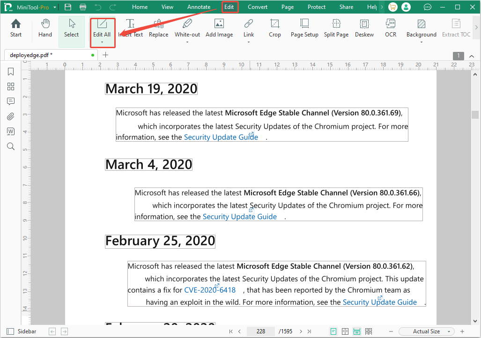Start the OCR tool
This screenshot has height=338, width=481.
pyautogui.click(x=391, y=28)
